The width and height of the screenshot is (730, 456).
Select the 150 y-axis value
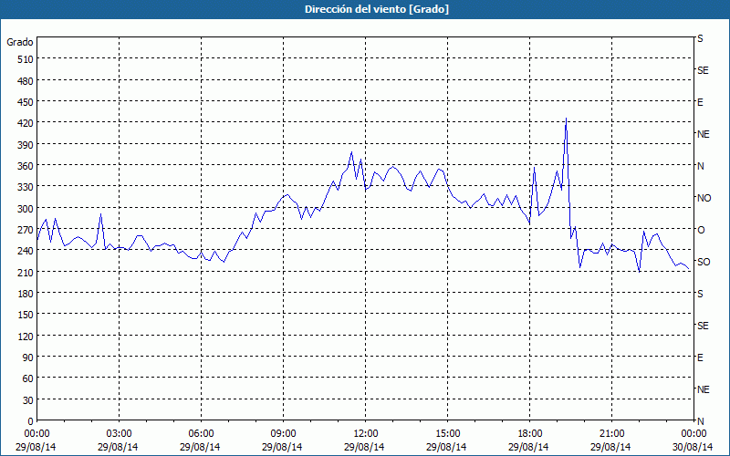click(26, 315)
